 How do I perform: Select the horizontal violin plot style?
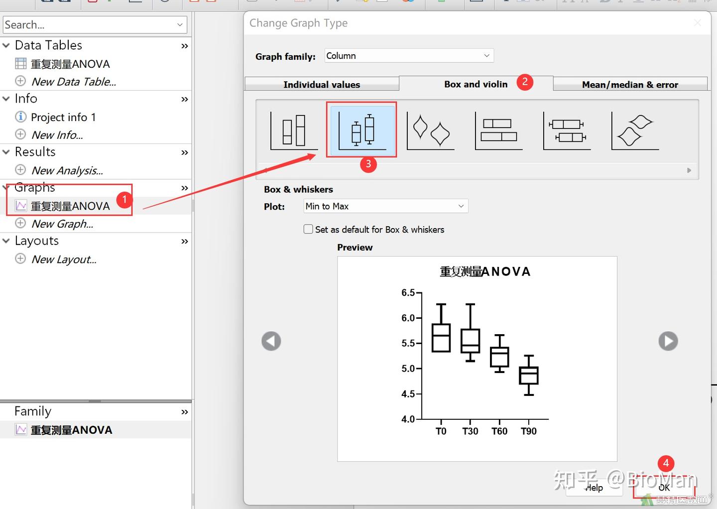634,129
